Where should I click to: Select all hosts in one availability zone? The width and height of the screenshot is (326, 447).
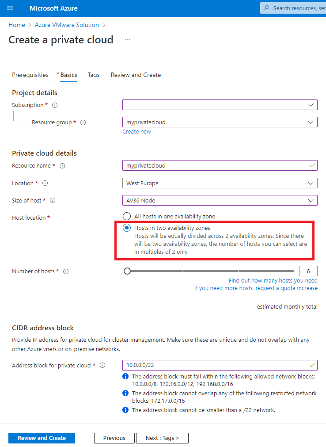[x=127, y=216]
